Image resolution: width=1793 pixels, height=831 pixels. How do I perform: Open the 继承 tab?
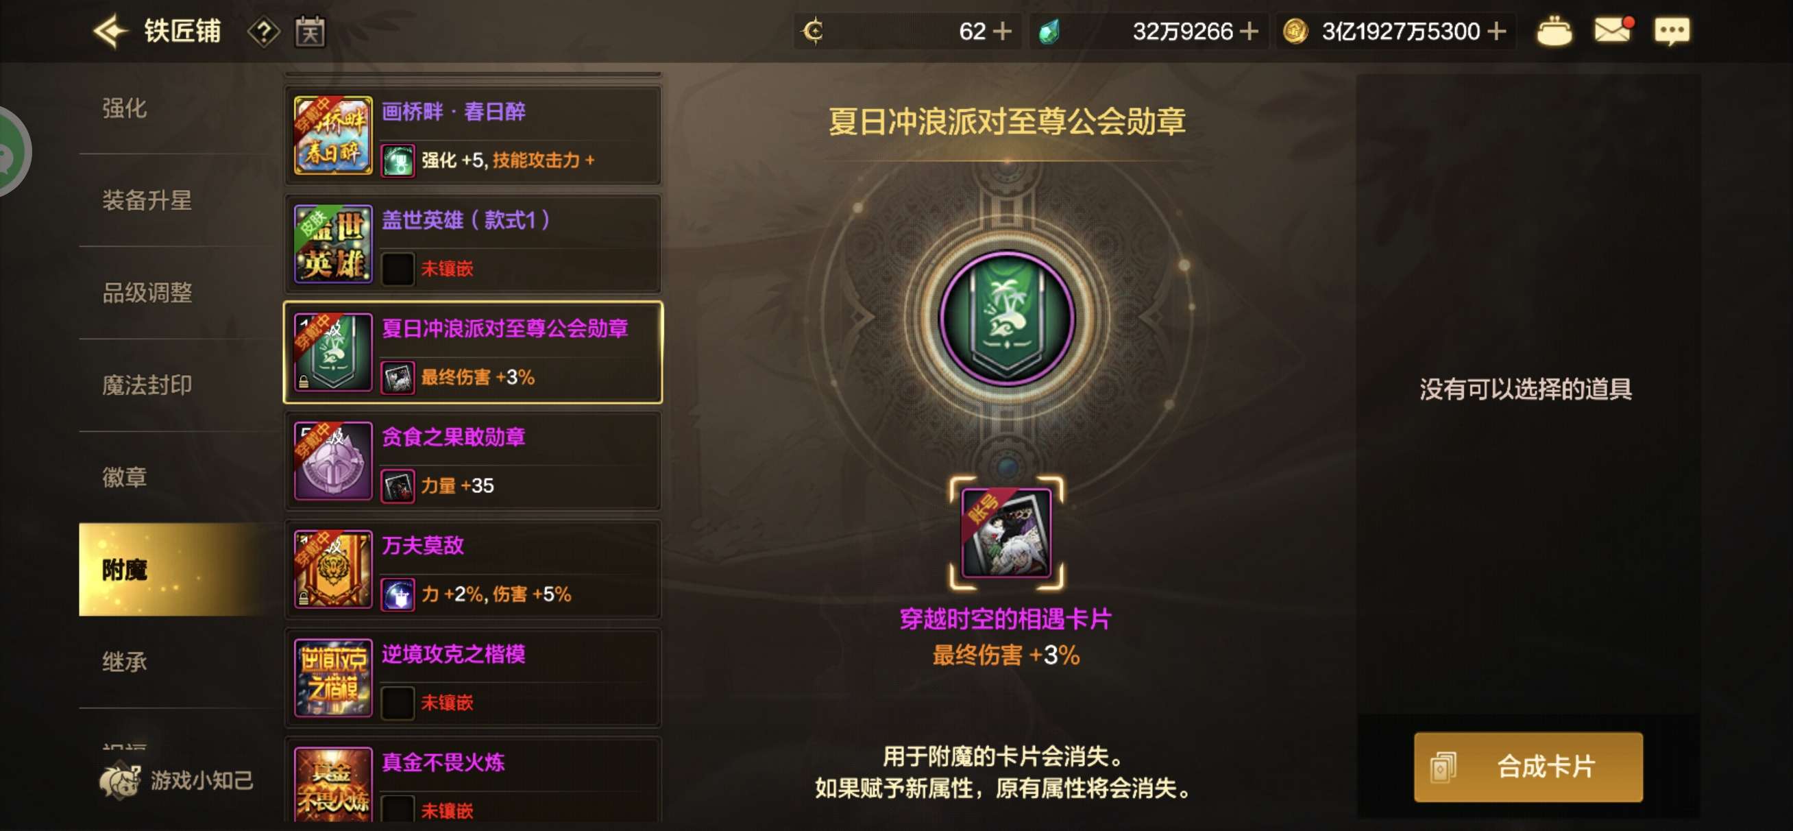coord(125,662)
